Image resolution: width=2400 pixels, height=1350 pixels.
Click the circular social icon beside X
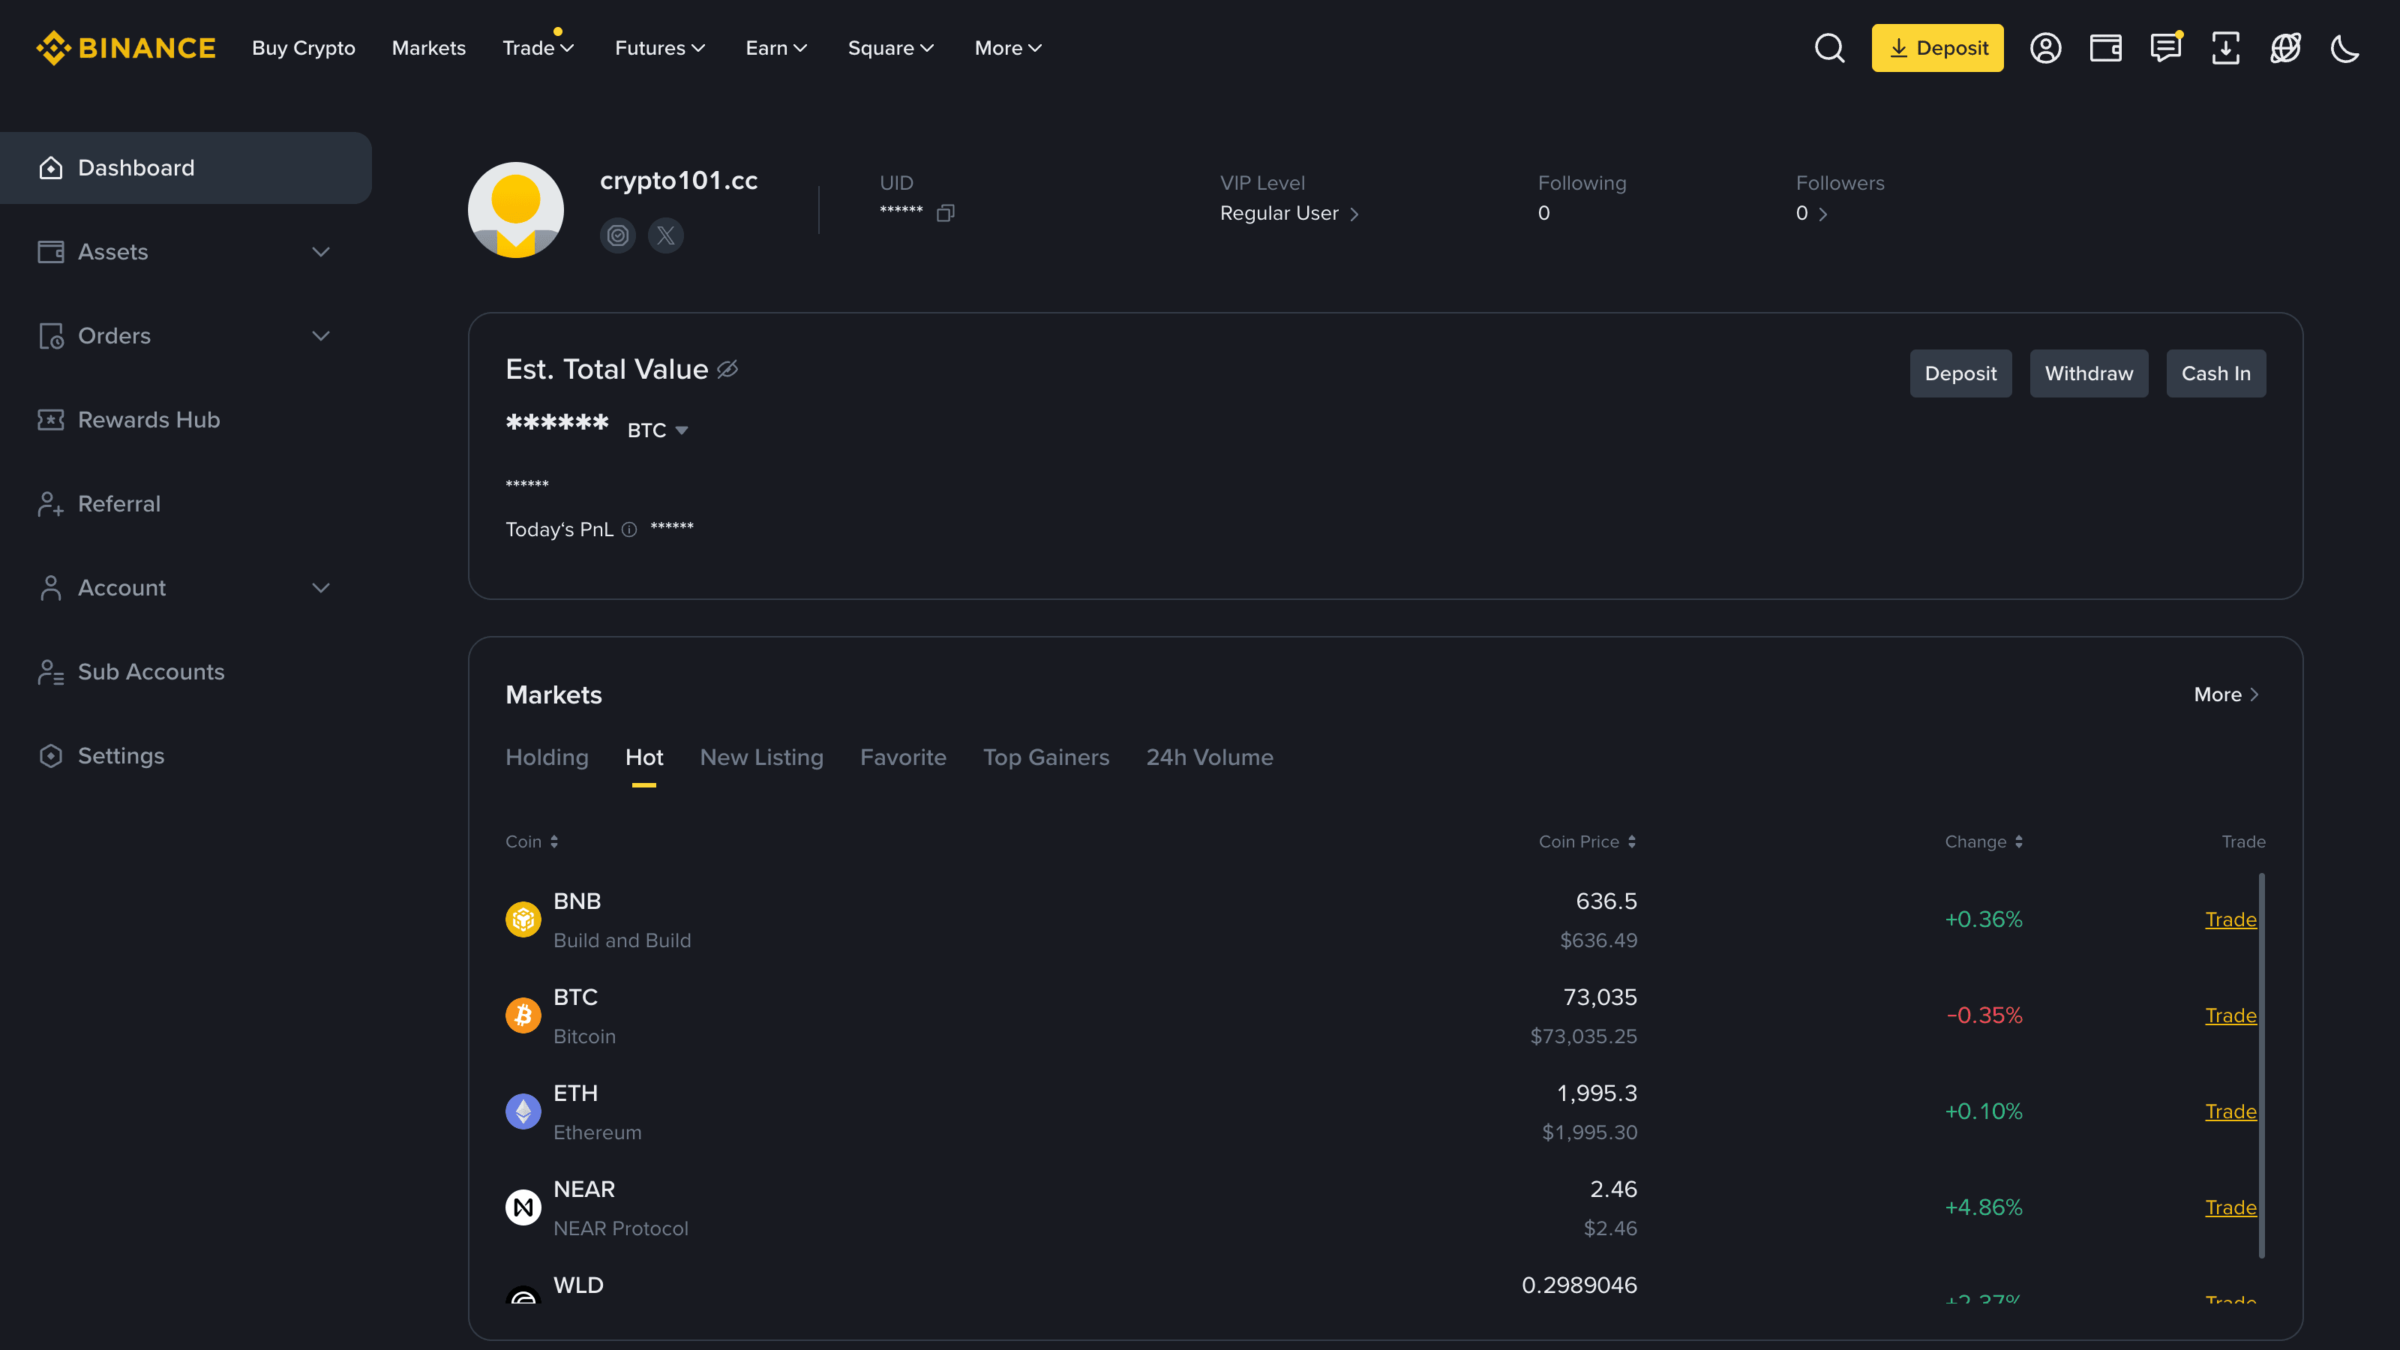618,235
